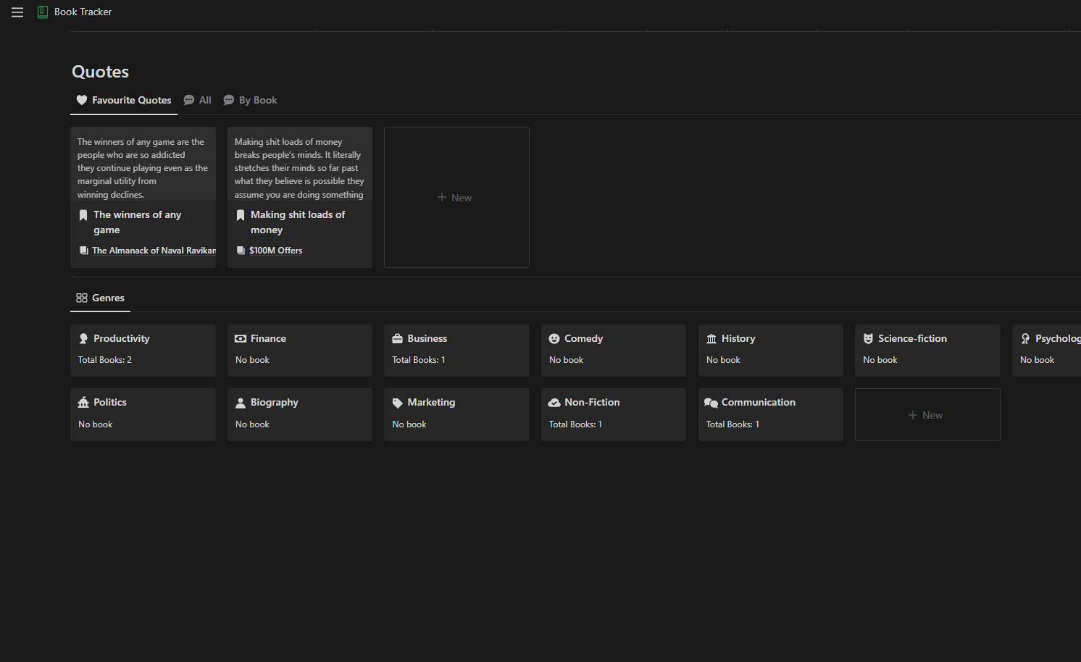Image resolution: width=1081 pixels, height=662 pixels.
Task: Click the speech bubble icon beside By Book
Action: click(x=229, y=100)
